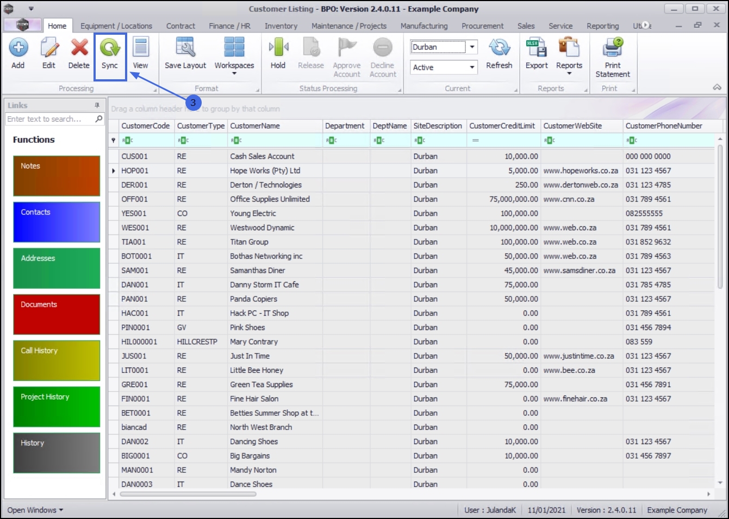The image size is (729, 519).
Task: Click the pin icon on Links panel
Action: pyautogui.click(x=97, y=105)
